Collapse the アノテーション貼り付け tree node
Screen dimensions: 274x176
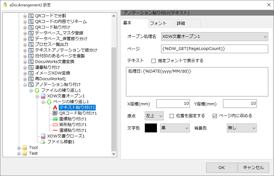tap(25, 85)
